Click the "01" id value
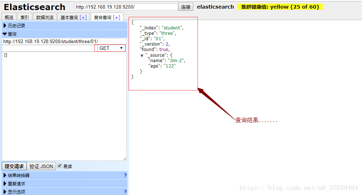This screenshot has height=195, width=362. pyautogui.click(x=158, y=39)
